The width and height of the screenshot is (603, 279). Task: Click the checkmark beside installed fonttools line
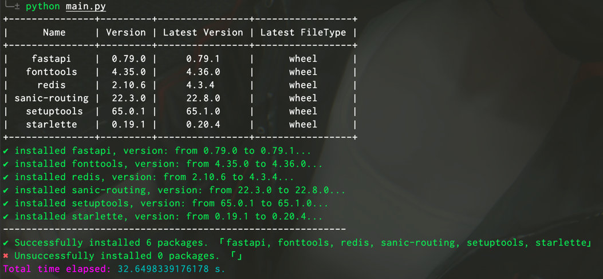pyautogui.click(x=6, y=164)
